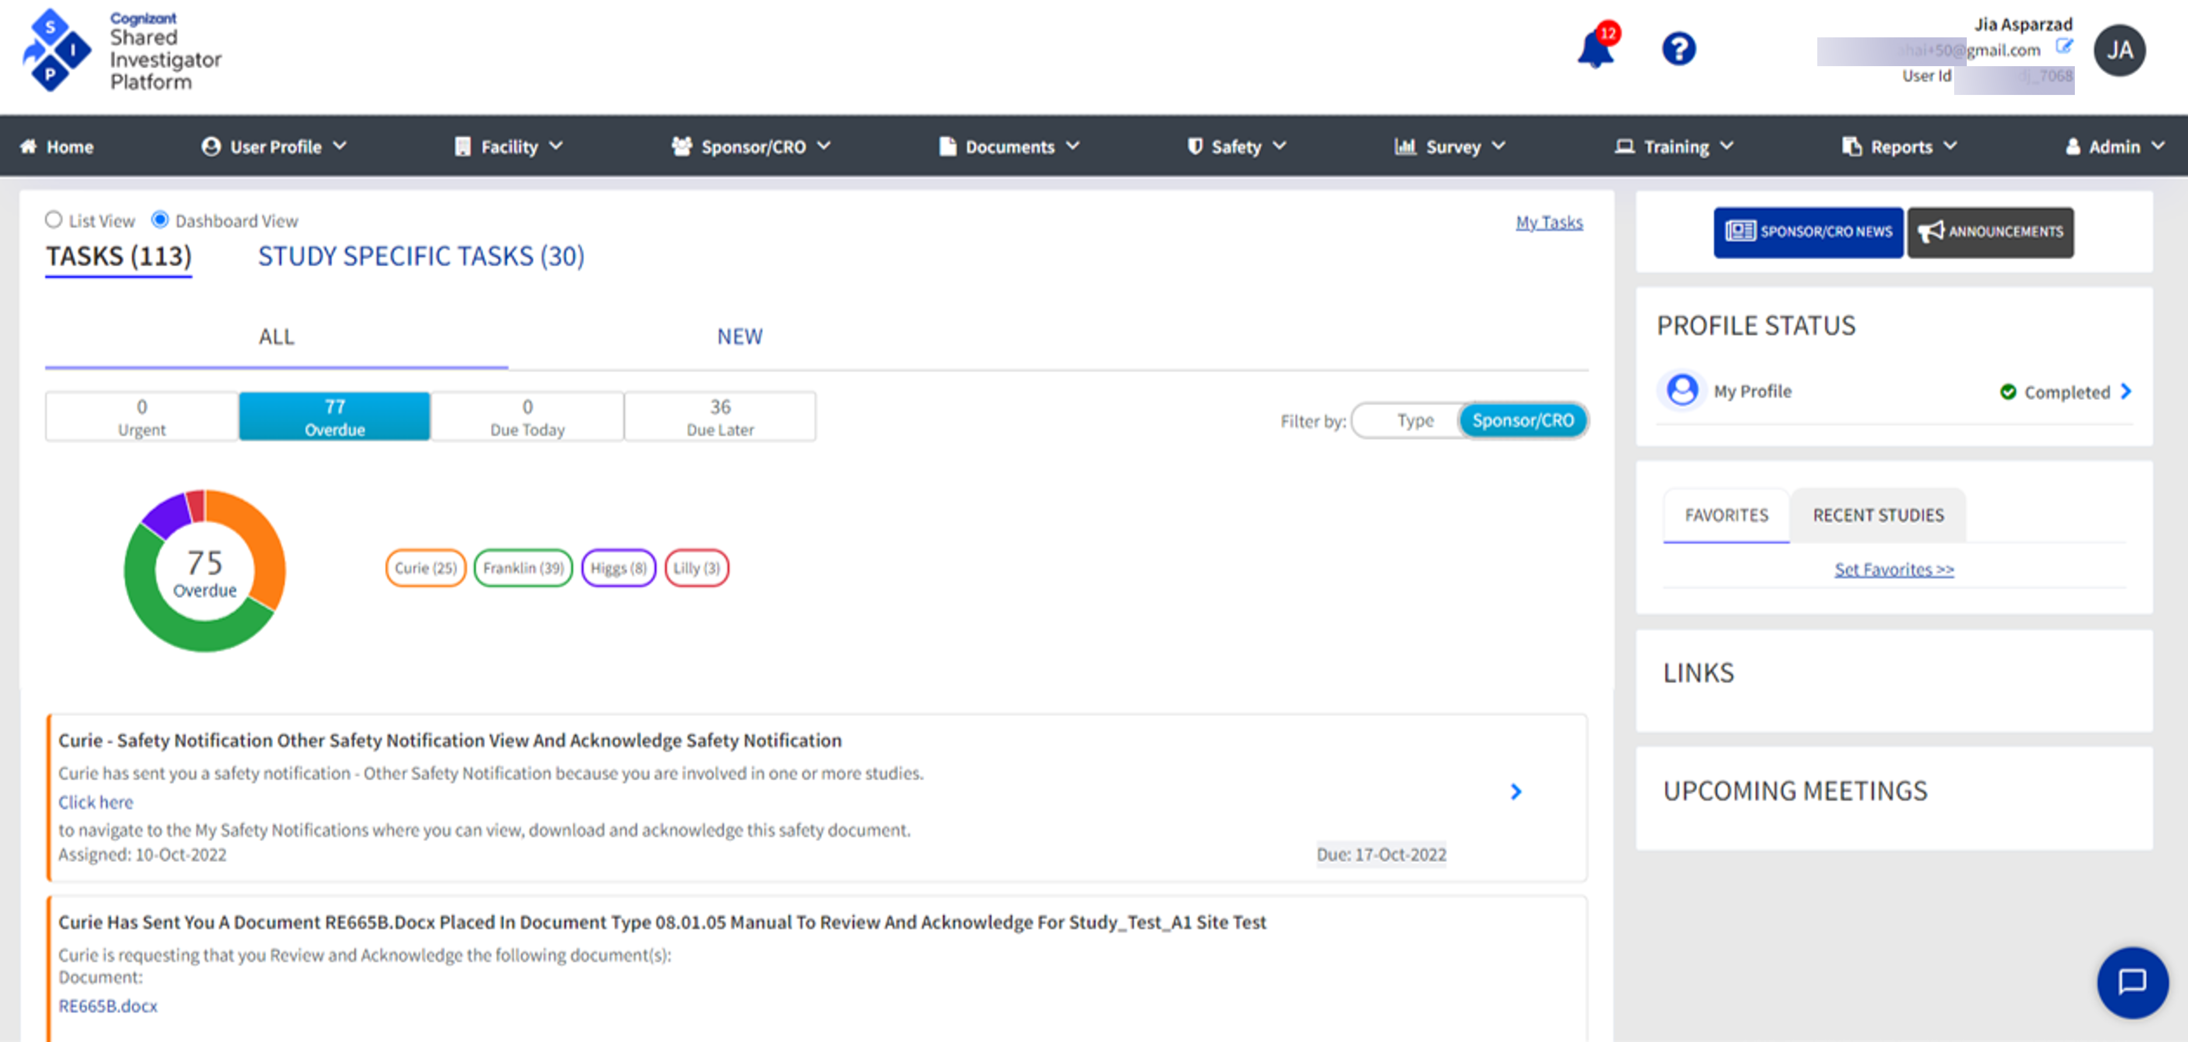The height and width of the screenshot is (1042, 2188).
Task: Expand the Facility dropdown menu
Action: coord(508,146)
